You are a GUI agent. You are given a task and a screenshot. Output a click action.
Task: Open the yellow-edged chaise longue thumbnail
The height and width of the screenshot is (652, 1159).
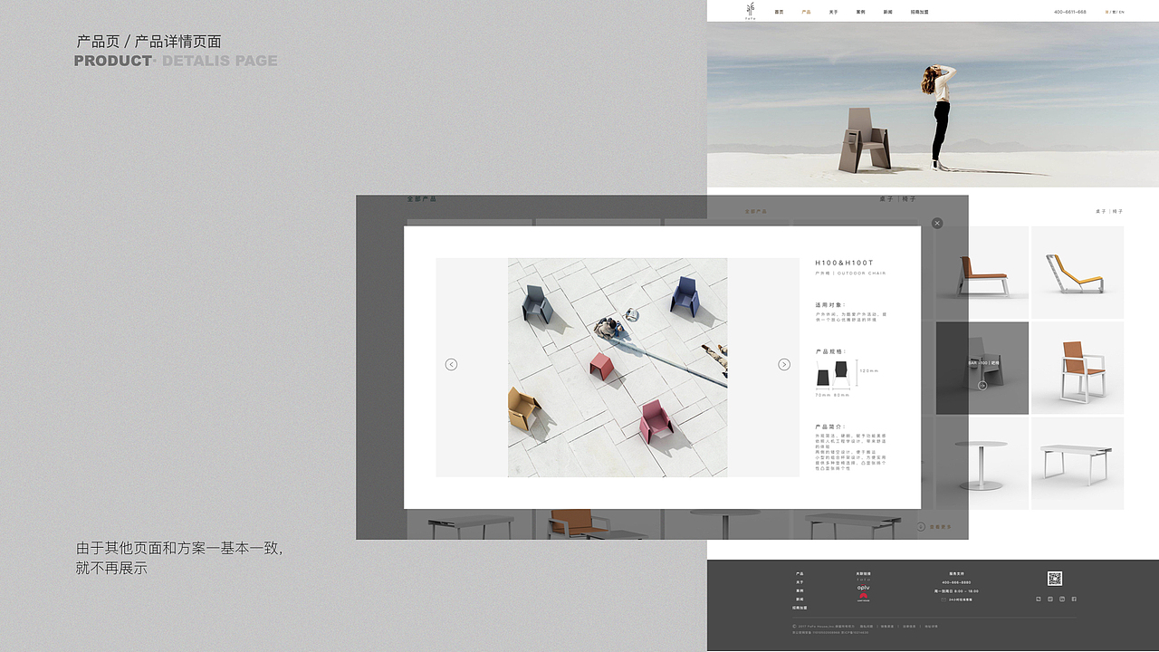[1078, 273]
